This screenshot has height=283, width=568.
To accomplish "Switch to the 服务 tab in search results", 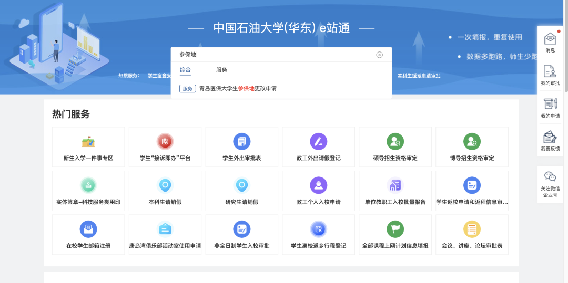I will click(x=221, y=70).
